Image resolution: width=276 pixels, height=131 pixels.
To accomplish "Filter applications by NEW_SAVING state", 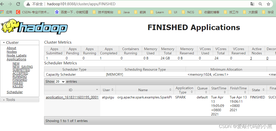I will point(22,67).
